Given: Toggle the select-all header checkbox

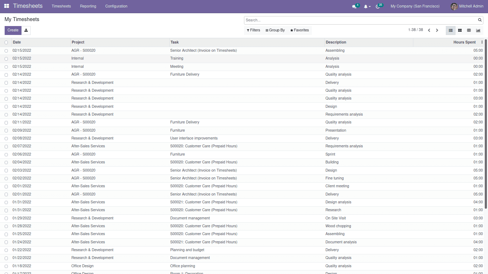Looking at the screenshot, I should [6, 42].
